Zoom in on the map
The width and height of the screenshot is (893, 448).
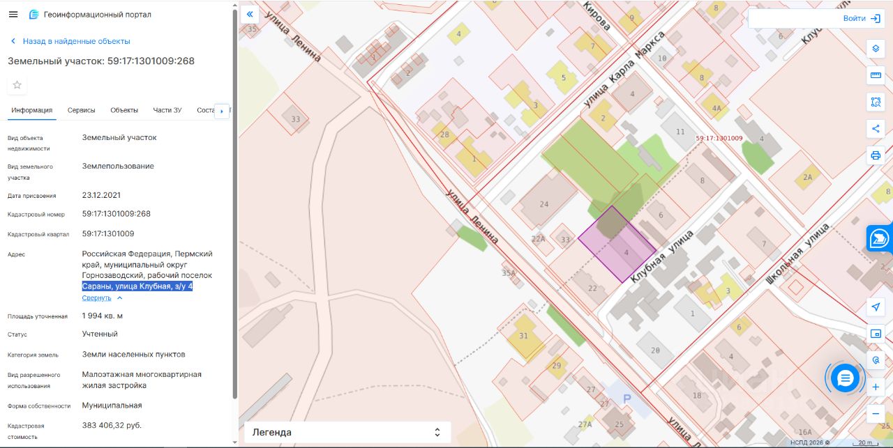[x=876, y=387]
